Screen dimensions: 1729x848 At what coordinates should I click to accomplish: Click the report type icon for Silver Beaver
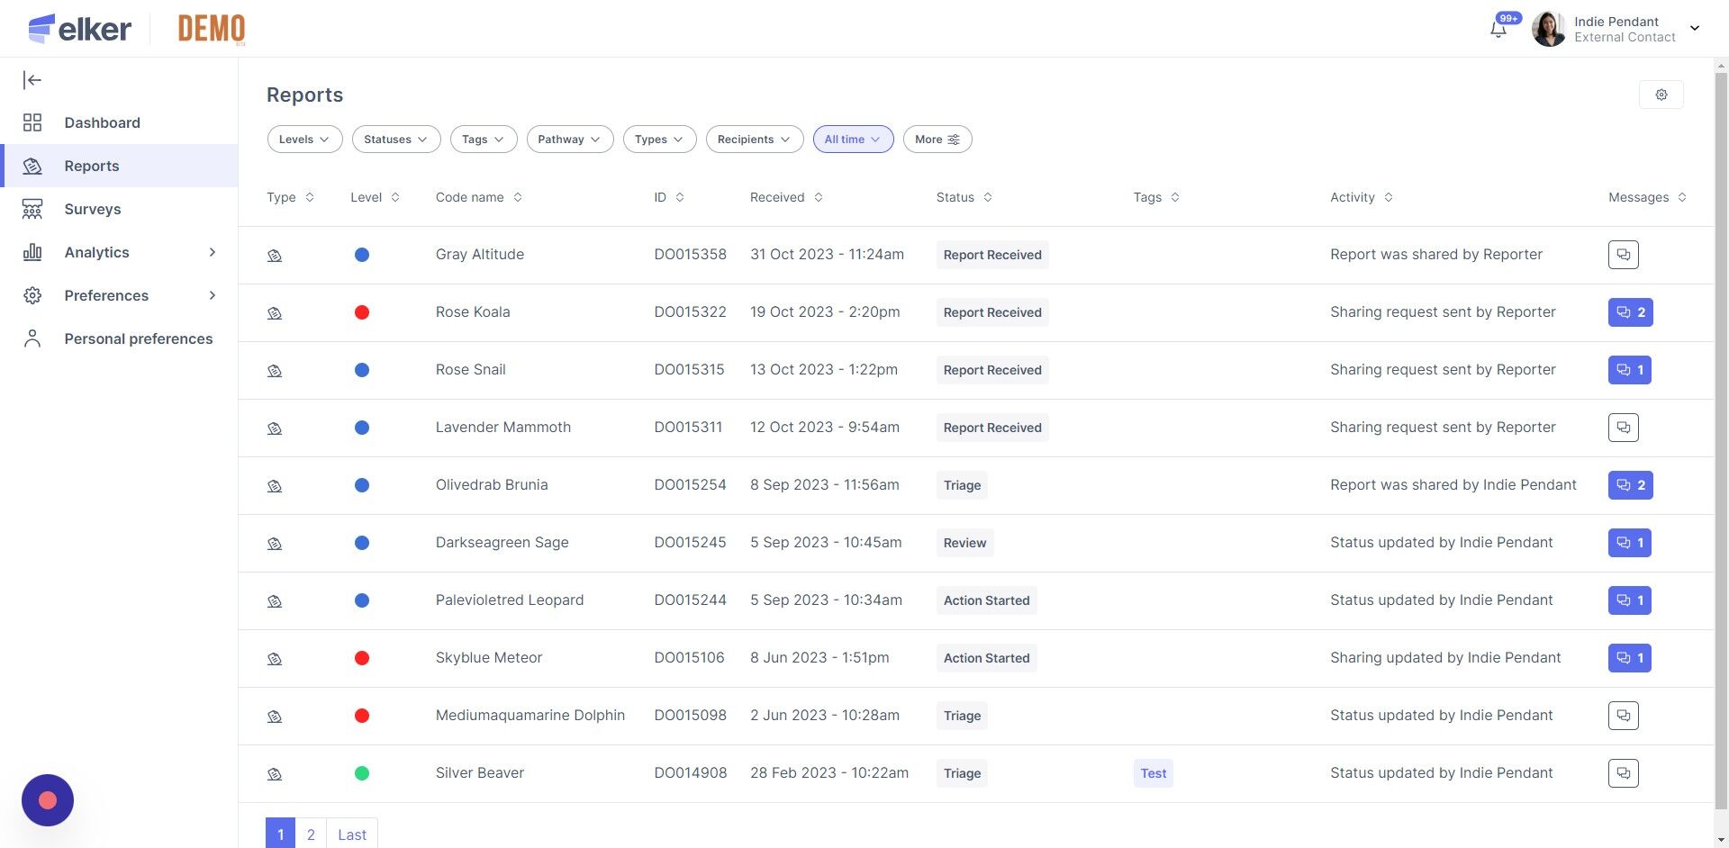point(275,773)
